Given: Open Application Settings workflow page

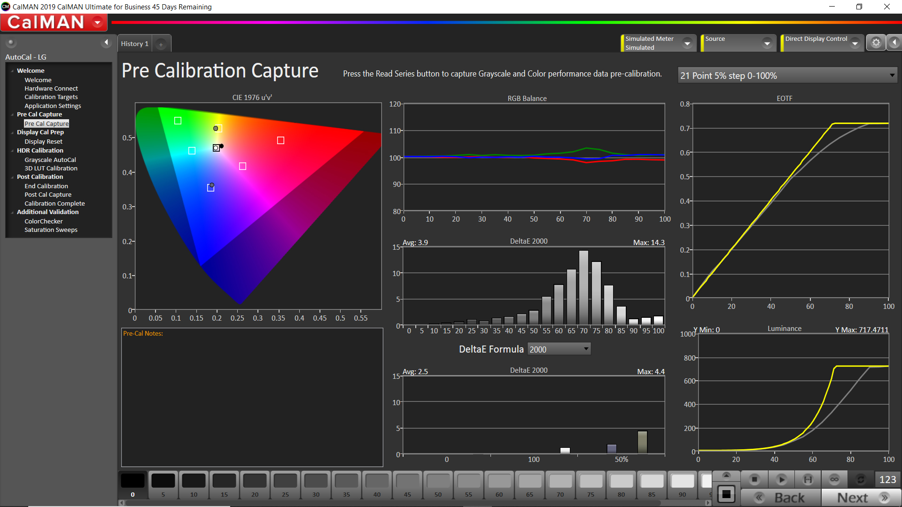Looking at the screenshot, I should click(53, 106).
